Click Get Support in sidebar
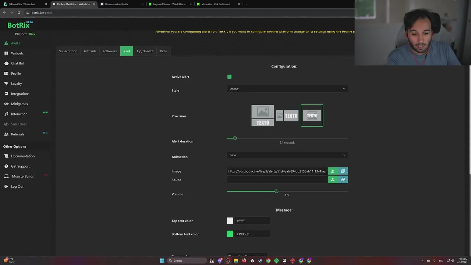The height and width of the screenshot is (265, 471). coord(20,166)
